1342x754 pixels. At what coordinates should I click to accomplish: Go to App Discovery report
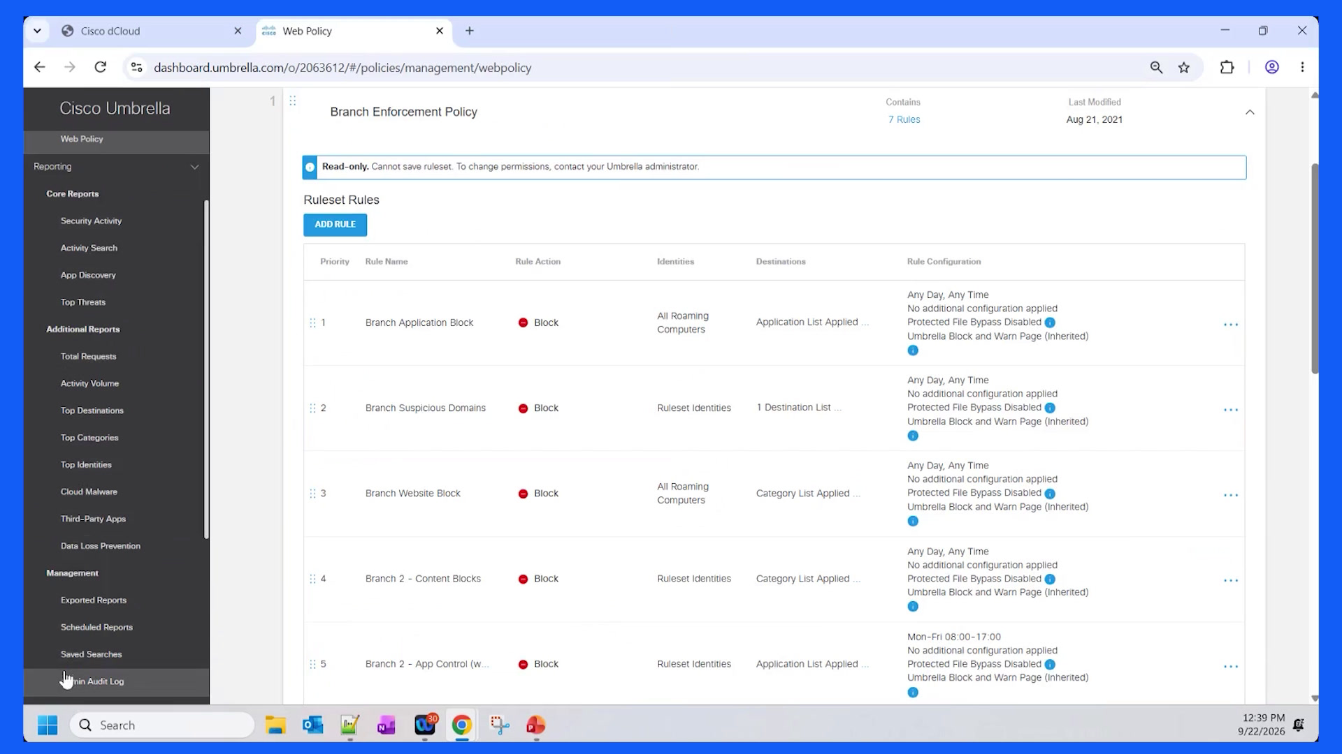tap(88, 275)
